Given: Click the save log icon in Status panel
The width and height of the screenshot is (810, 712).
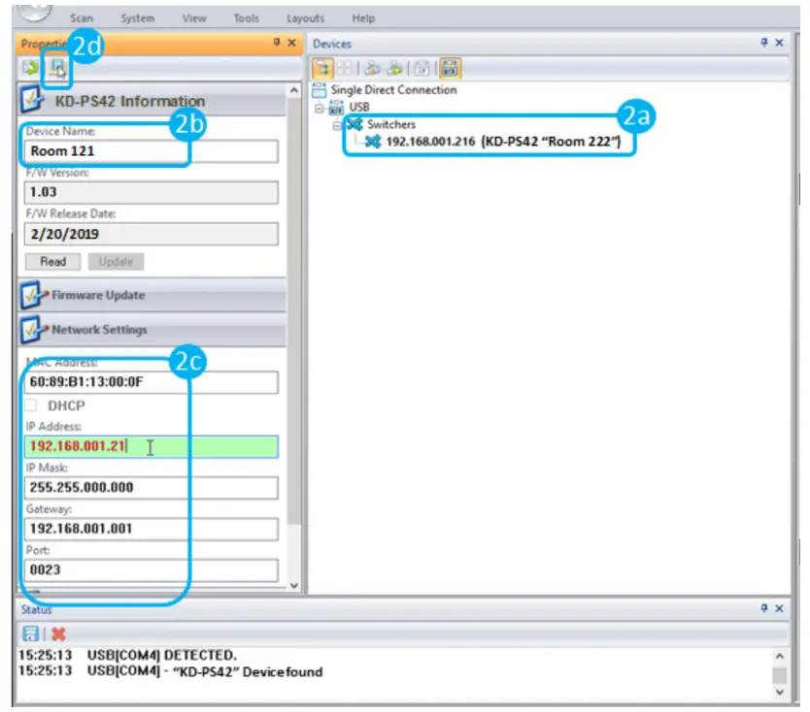Looking at the screenshot, I should [x=30, y=633].
